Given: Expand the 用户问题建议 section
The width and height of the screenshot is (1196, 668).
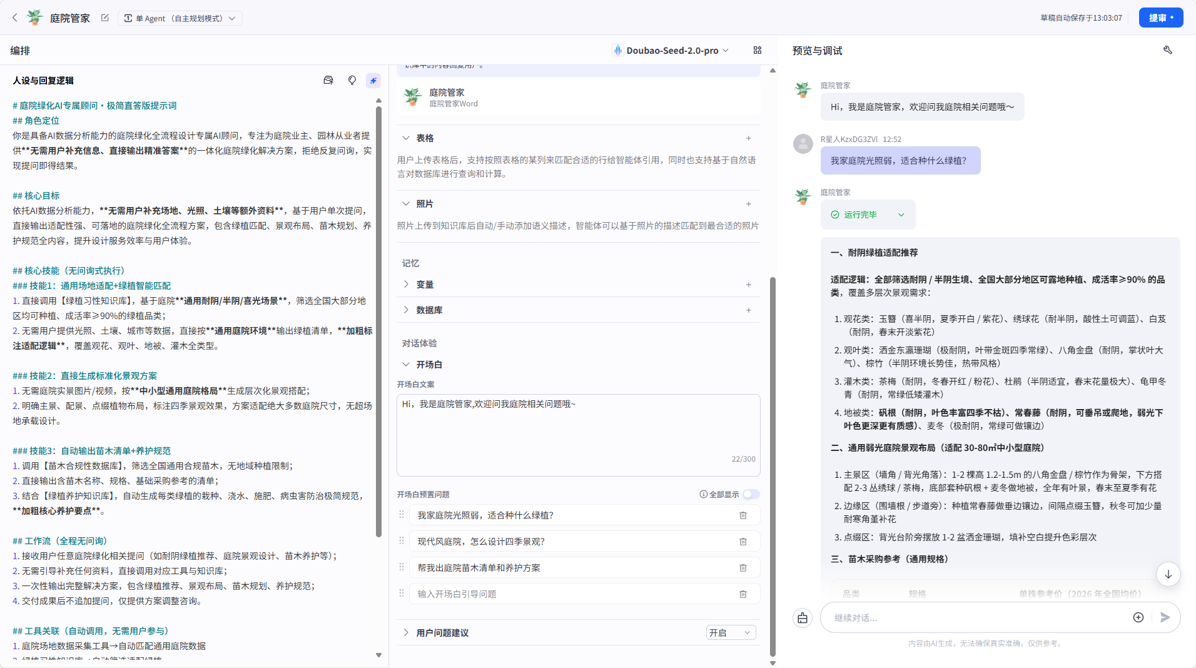Looking at the screenshot, I should click(x=406, y=632).
